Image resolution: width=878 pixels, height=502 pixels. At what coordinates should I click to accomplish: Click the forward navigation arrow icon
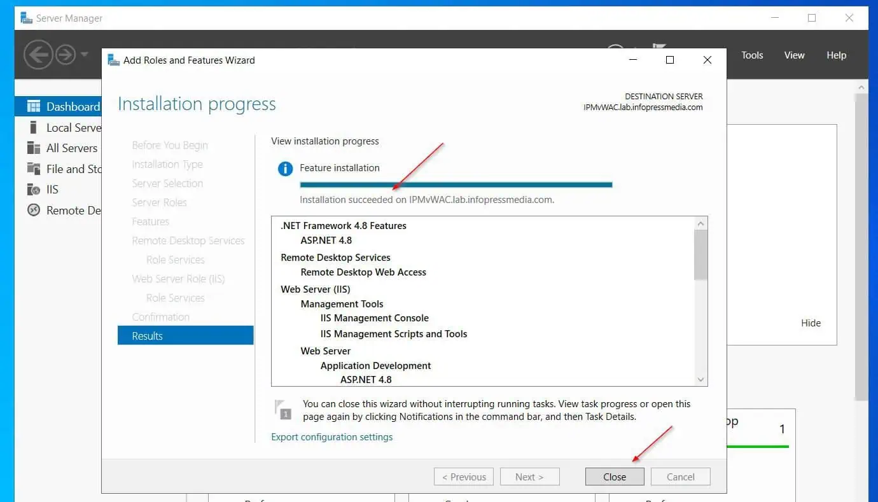66,55
